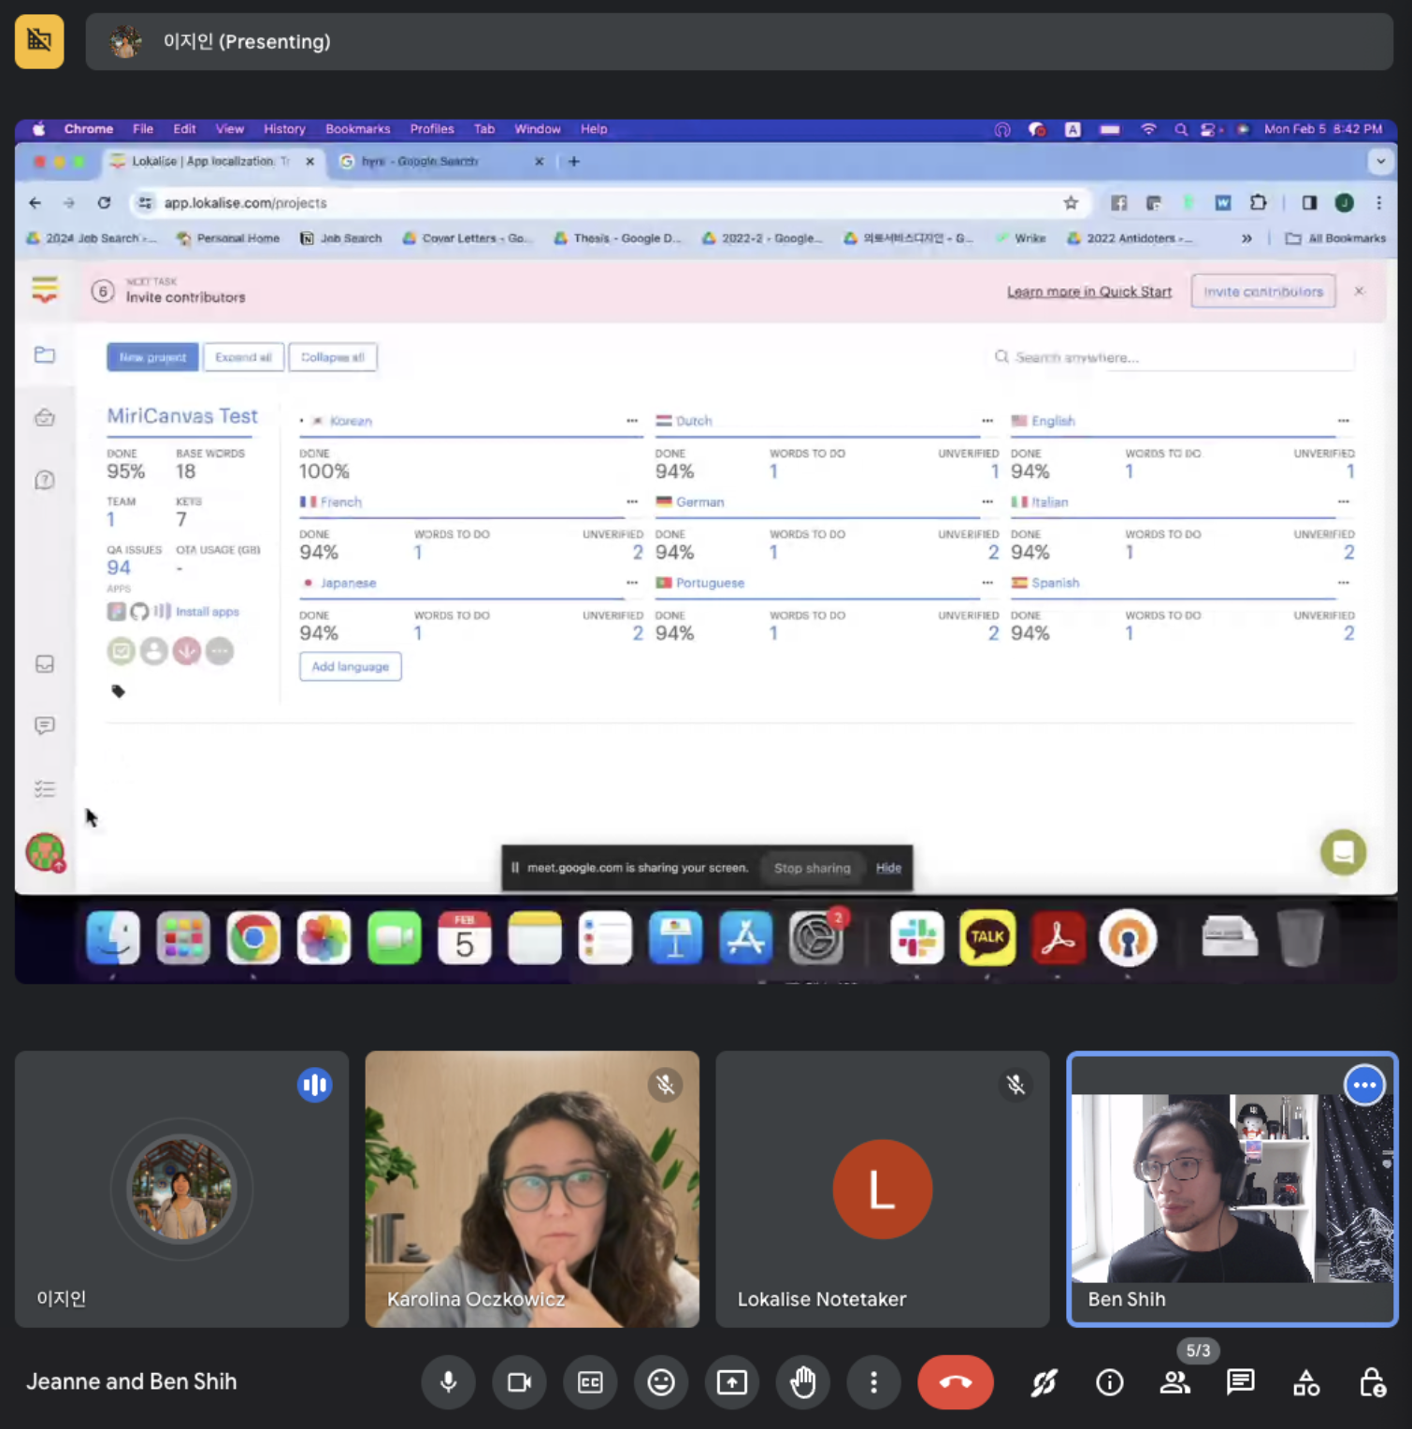Turn on closed captions
Screen dimensions: 1412x1429
(590, 1382)
